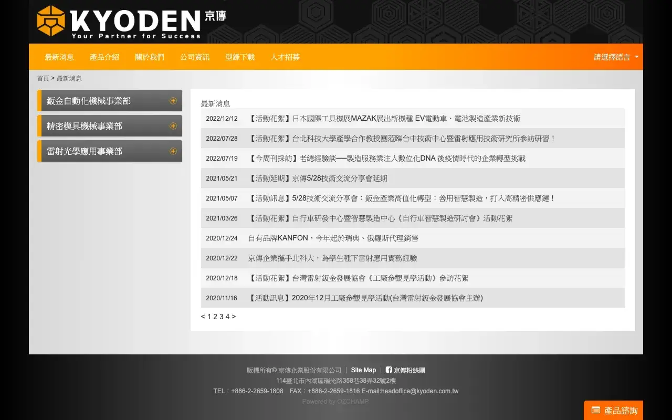The width and height of the screenshot is (672, 420).
Task: Open the 請選擇語言 language dropdown
Action: [x=616, y=57]
